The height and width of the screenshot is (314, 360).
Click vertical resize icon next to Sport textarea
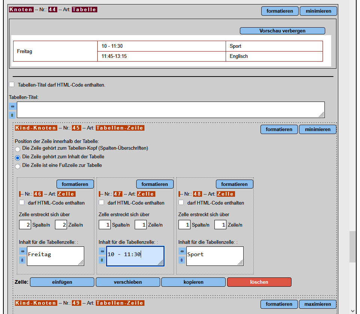coord(182,260)
